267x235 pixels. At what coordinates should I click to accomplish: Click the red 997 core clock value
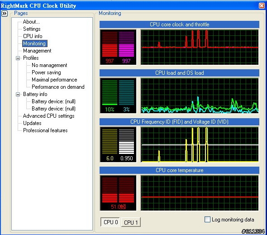pyautogui.click(x=110, y=61)
